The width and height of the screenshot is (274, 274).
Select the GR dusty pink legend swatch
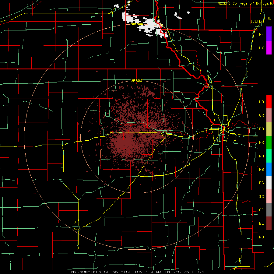tap(269, 115)
